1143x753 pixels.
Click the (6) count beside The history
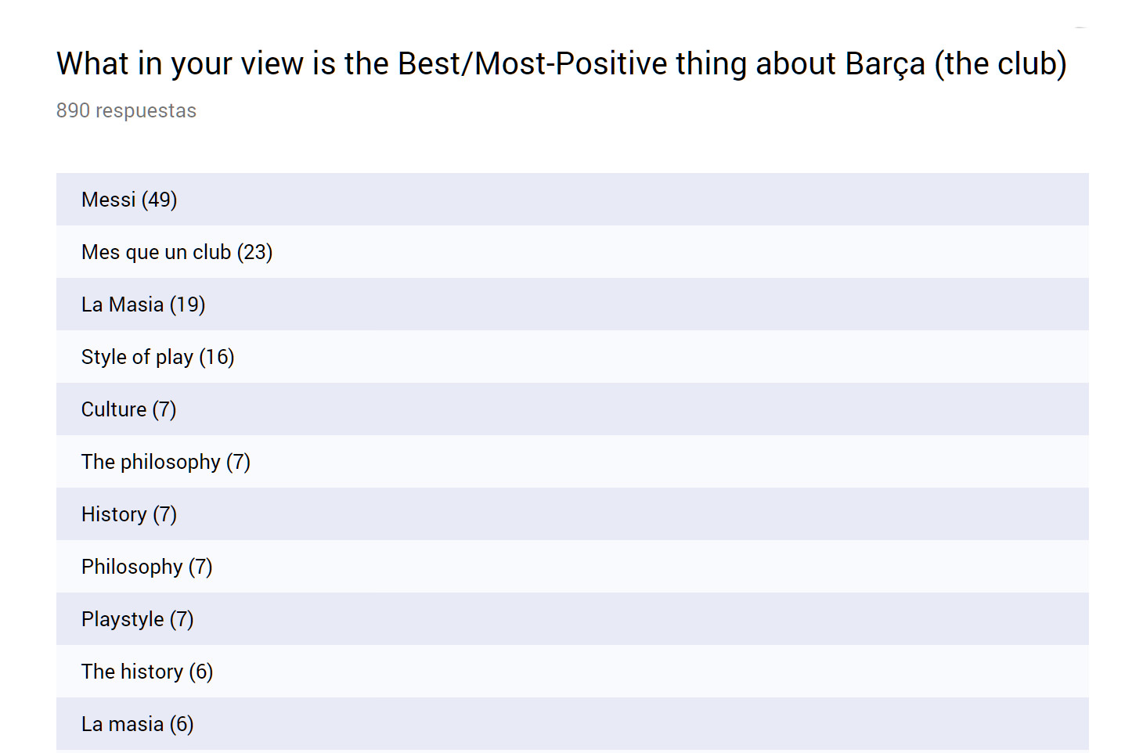[x=201, y=672]
